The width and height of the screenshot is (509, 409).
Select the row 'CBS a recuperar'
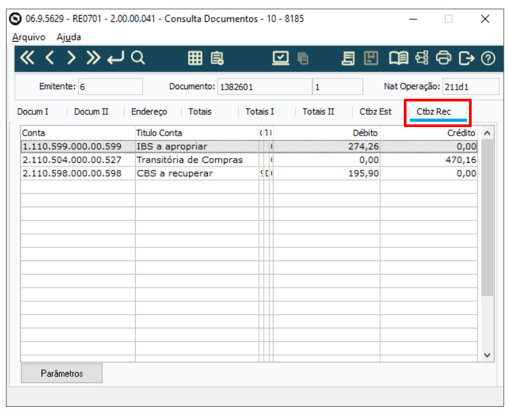[x=249, y=174]
